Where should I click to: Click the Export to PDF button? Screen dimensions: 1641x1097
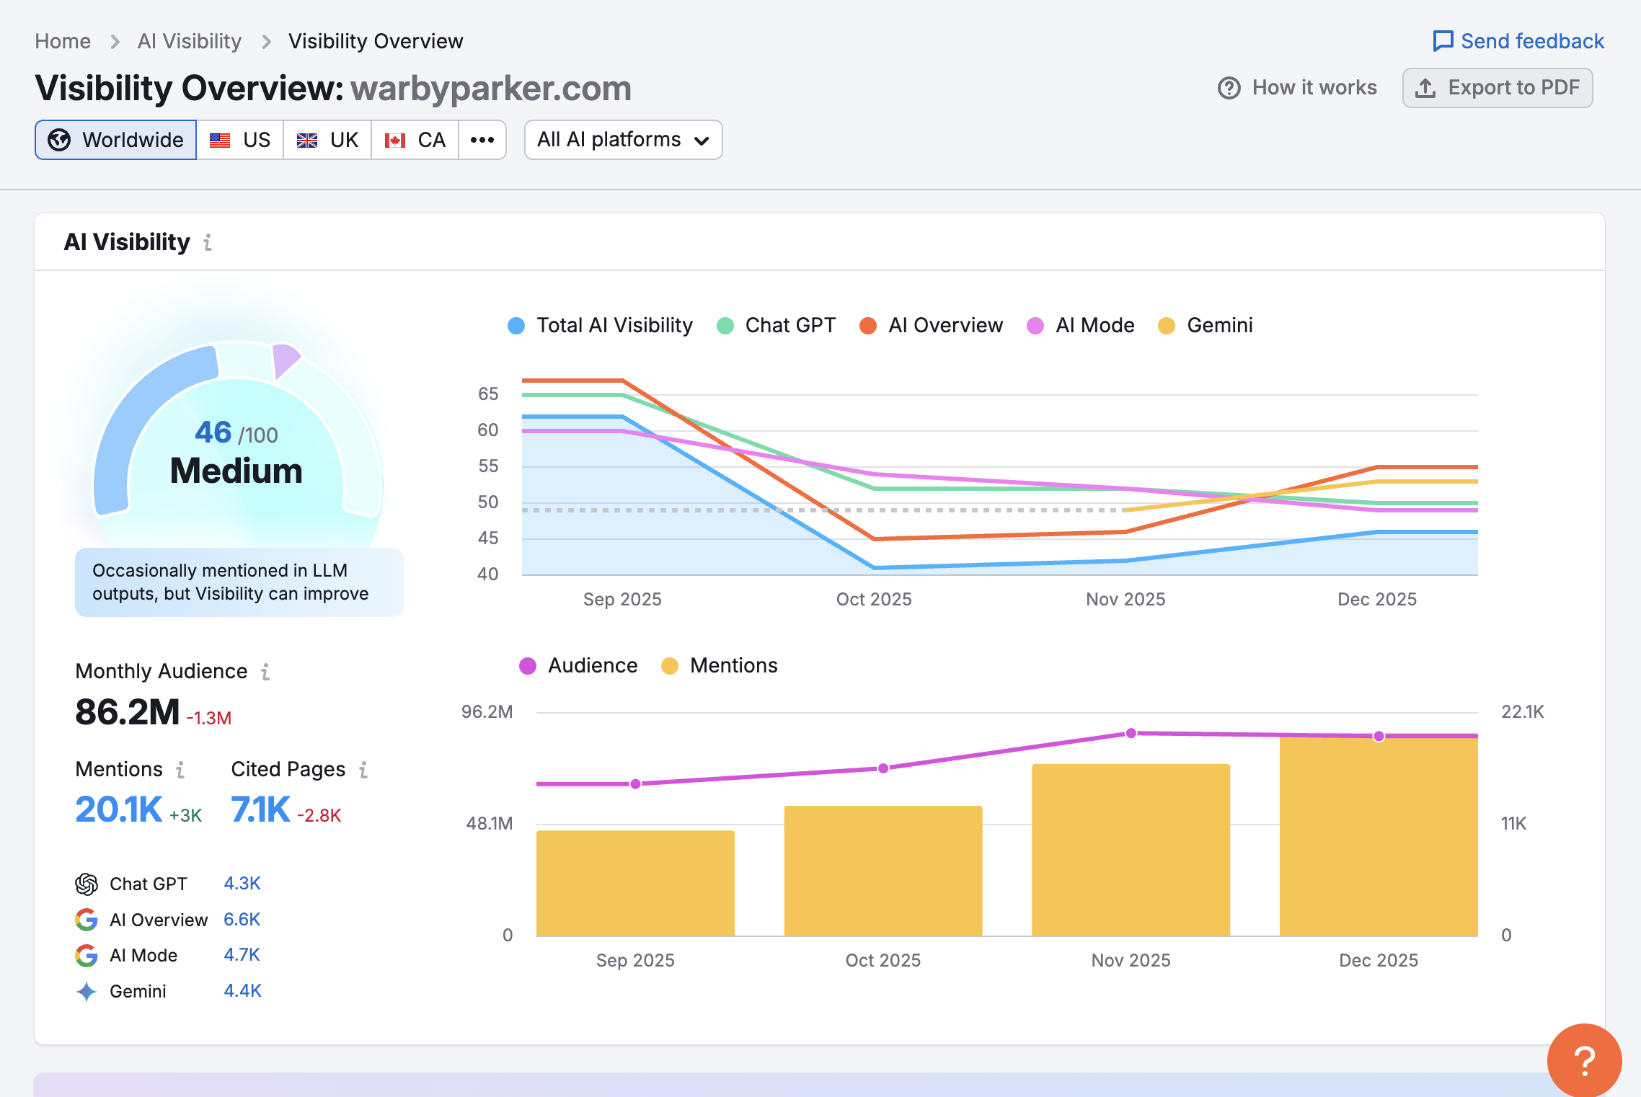[1498, 87]
